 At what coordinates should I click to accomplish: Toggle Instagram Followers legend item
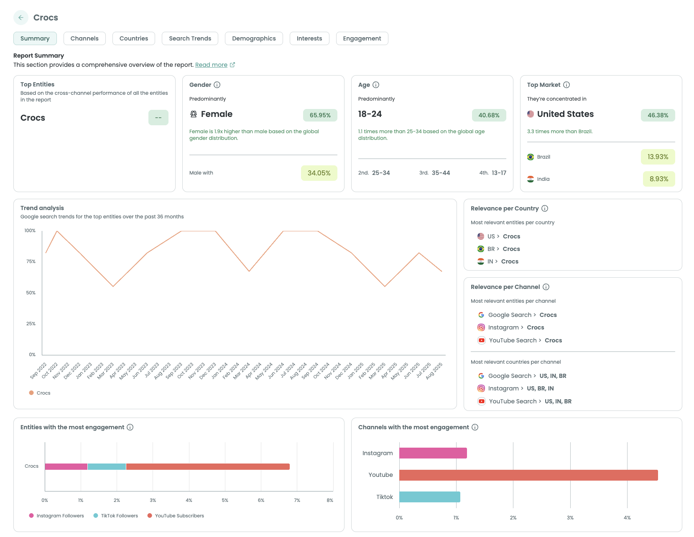tap(56, 516)
